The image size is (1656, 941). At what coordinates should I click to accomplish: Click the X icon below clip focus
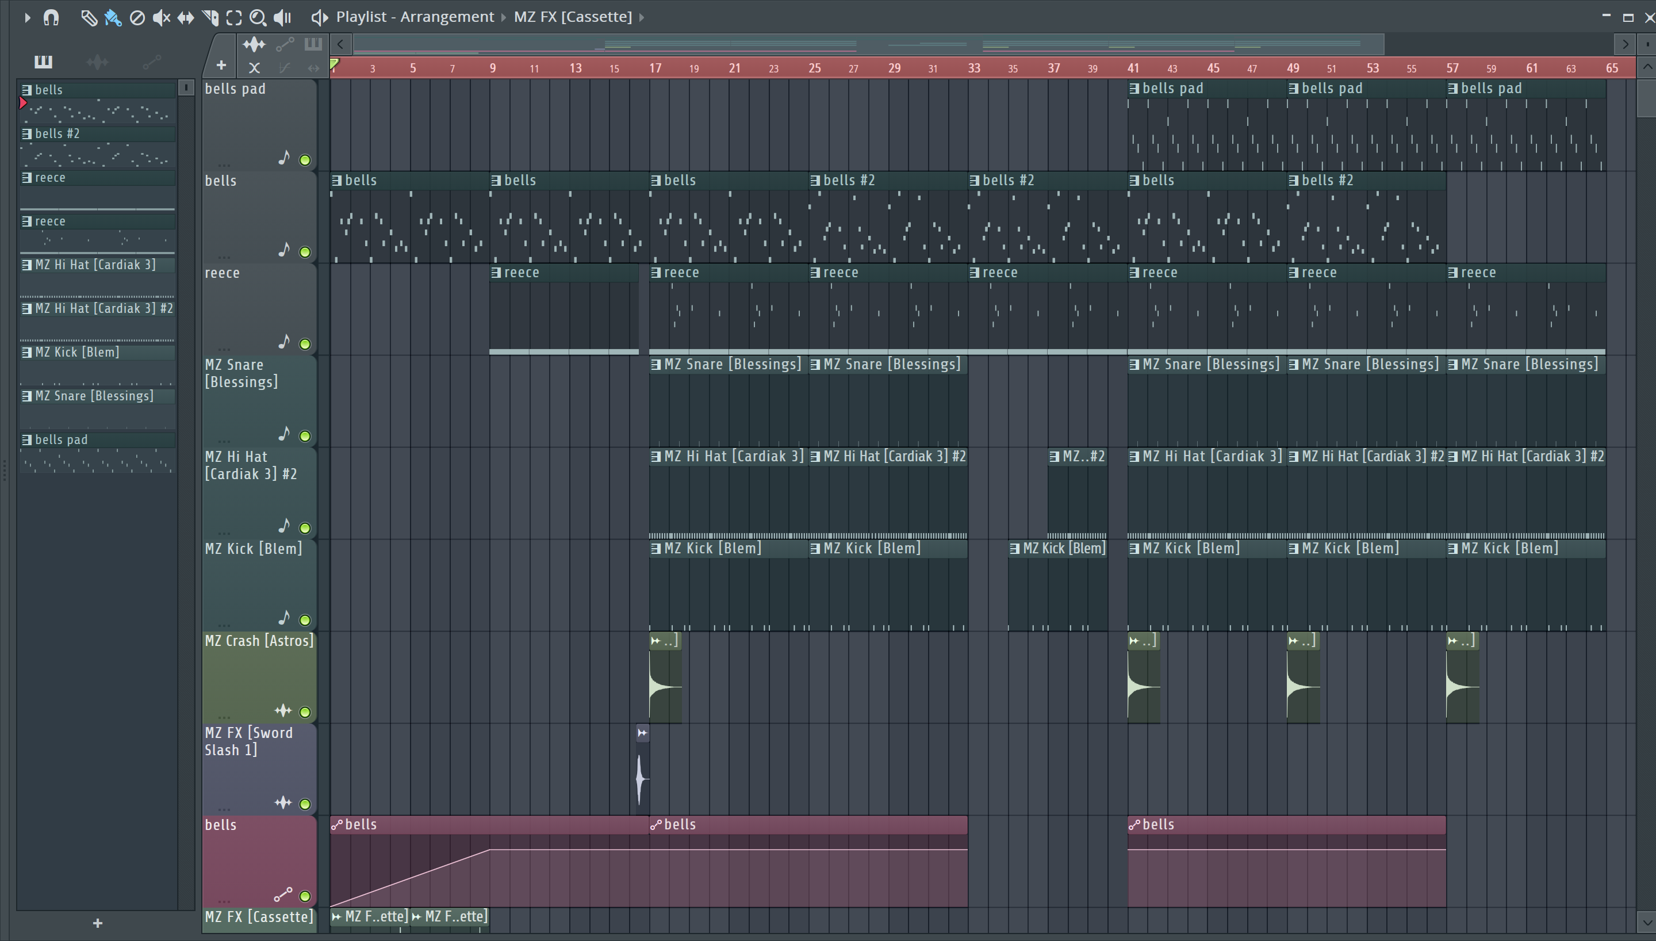pyautogui.click(x=255, y=68)
